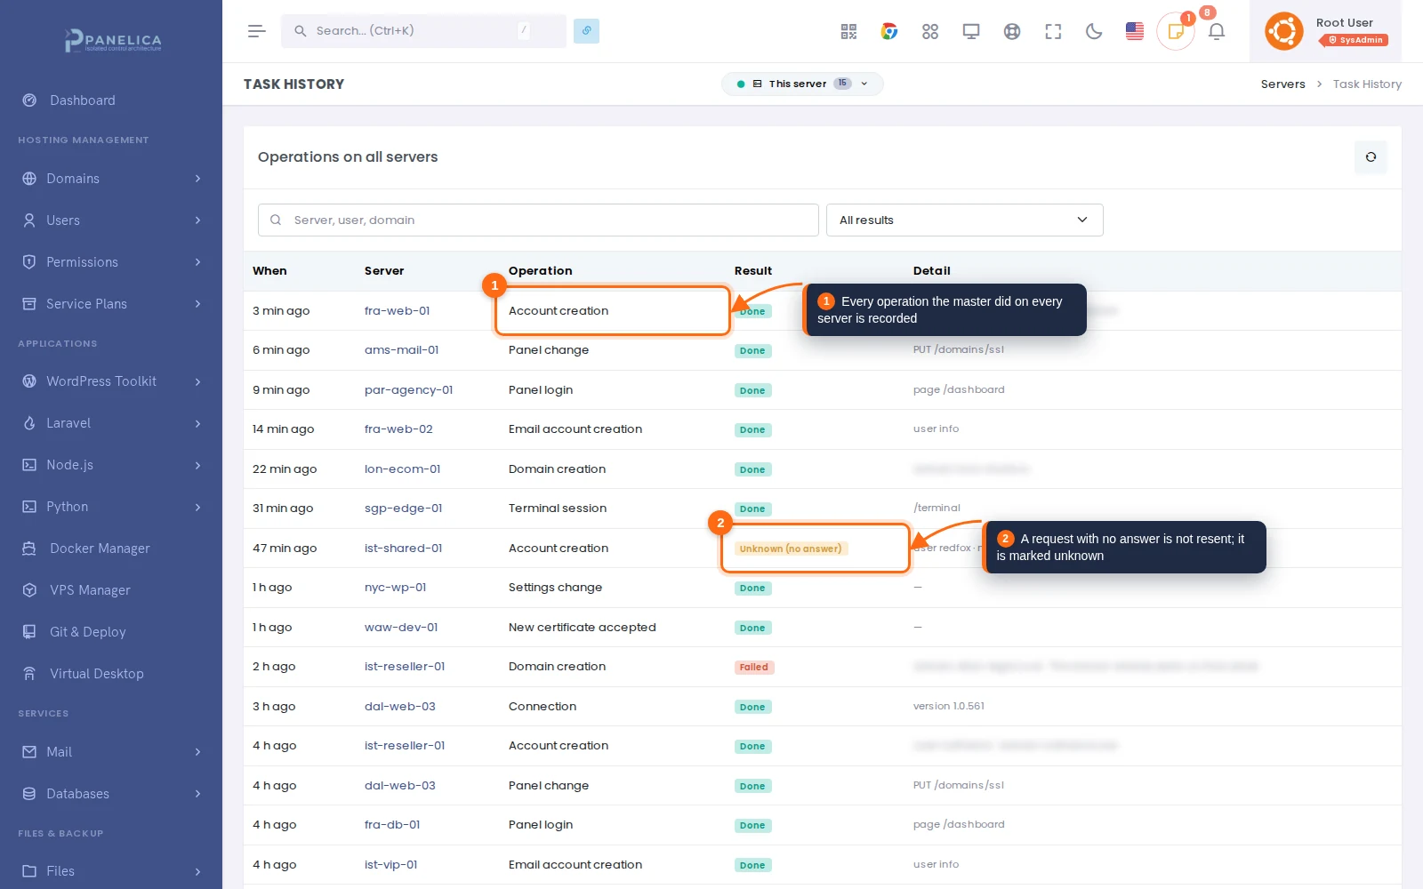Expand Laravel submenu
1423x889 pixels.
tap(111, 423)
